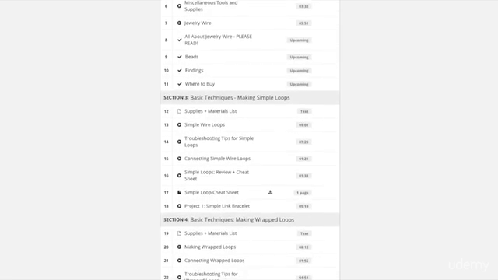498x280 pixels.
Task: Open All About Jewelry Wire PLEASE READ lecture
Action: click(218, 40)
